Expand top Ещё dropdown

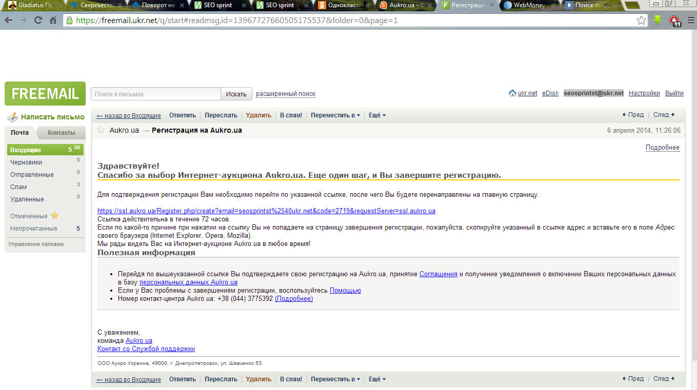[377, 115]
